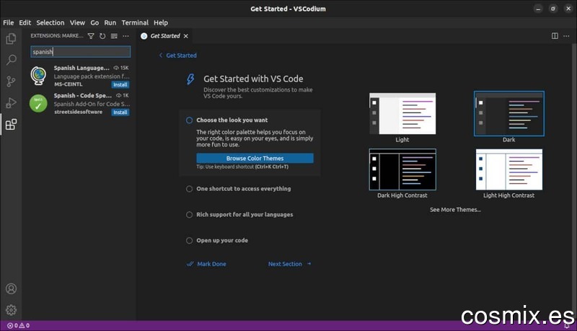Open the File menu
The image size is (577, 331).
[x=9, y=22]
